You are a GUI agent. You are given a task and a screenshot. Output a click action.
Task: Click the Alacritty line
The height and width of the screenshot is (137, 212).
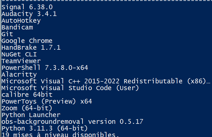19,75
